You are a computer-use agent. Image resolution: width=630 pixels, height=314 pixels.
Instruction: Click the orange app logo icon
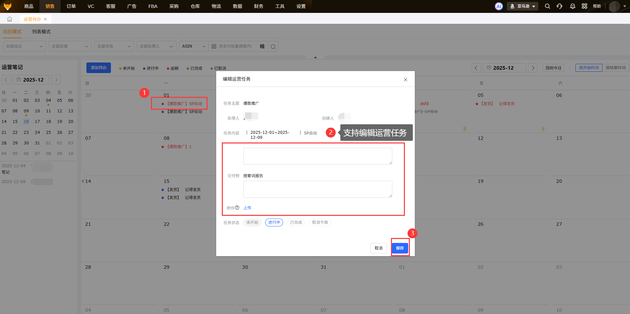tap(7, 6)
